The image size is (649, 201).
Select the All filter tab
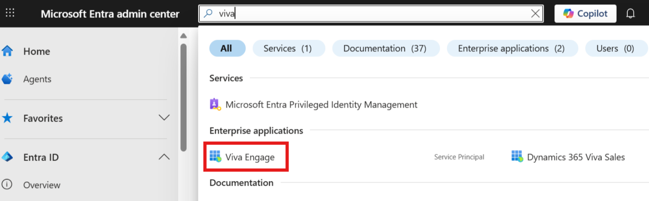coord(227,49)
